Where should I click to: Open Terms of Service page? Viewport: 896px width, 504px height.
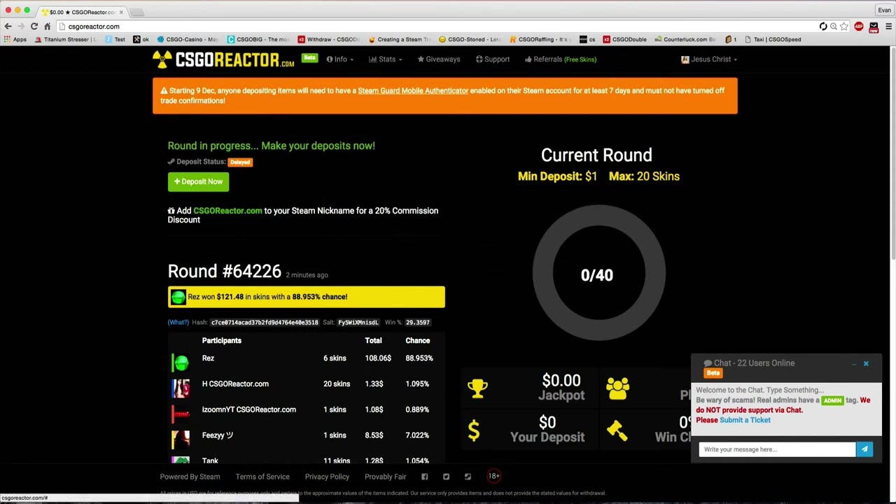pos(262,477)
